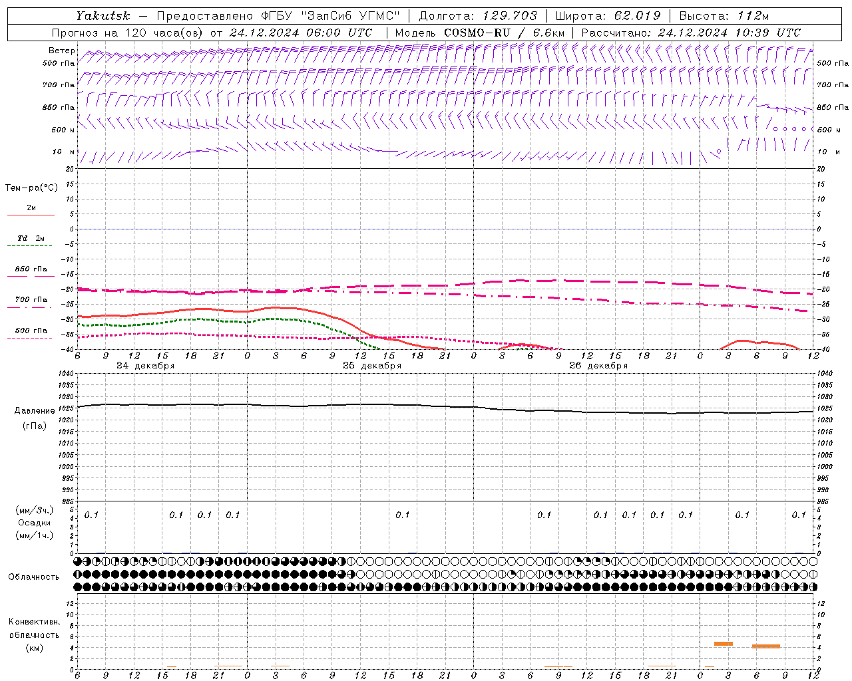
Task: Click the 850 гПа temperature legend entry
Action: tap(31, 269)
